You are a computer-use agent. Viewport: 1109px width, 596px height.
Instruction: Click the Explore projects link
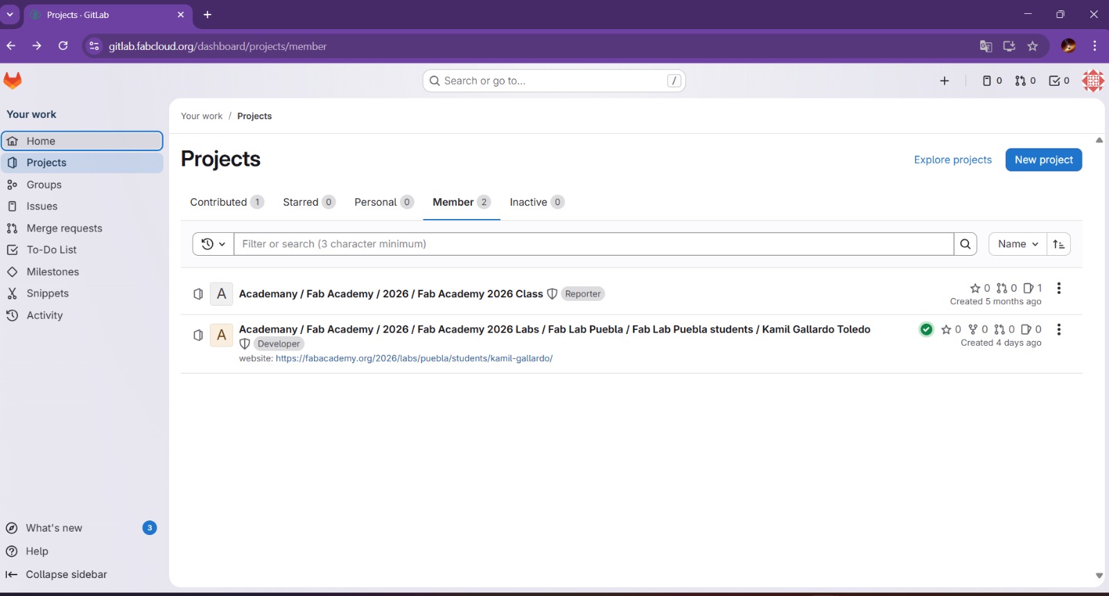(952, 160)
